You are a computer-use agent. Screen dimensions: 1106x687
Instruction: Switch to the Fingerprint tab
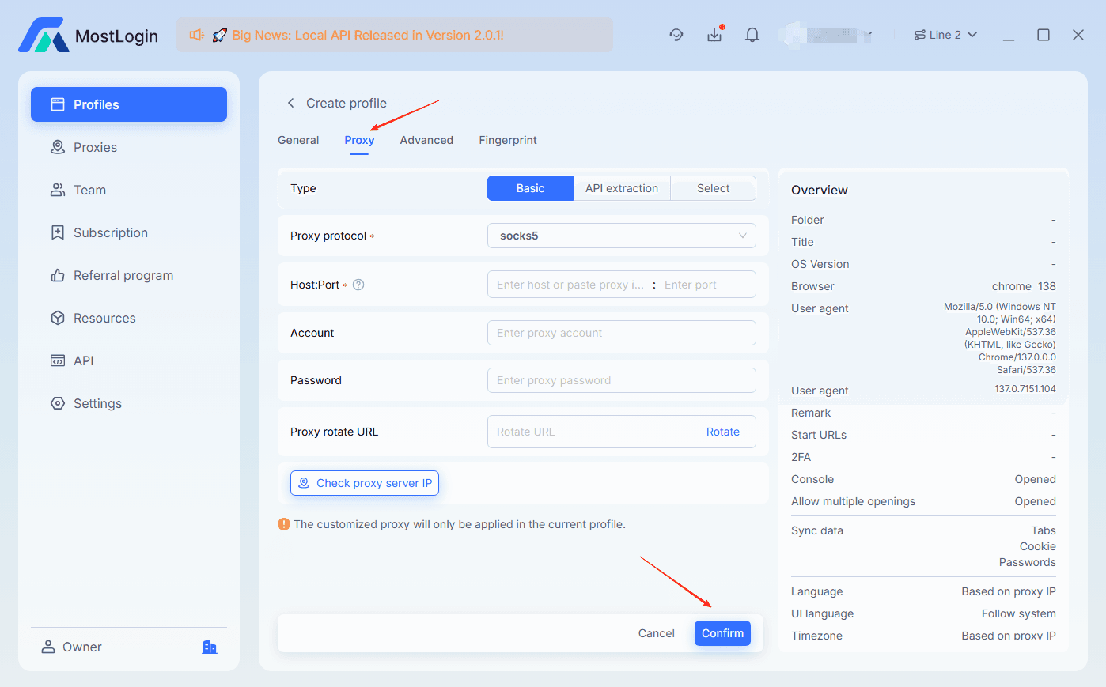[x=507, y=140]
